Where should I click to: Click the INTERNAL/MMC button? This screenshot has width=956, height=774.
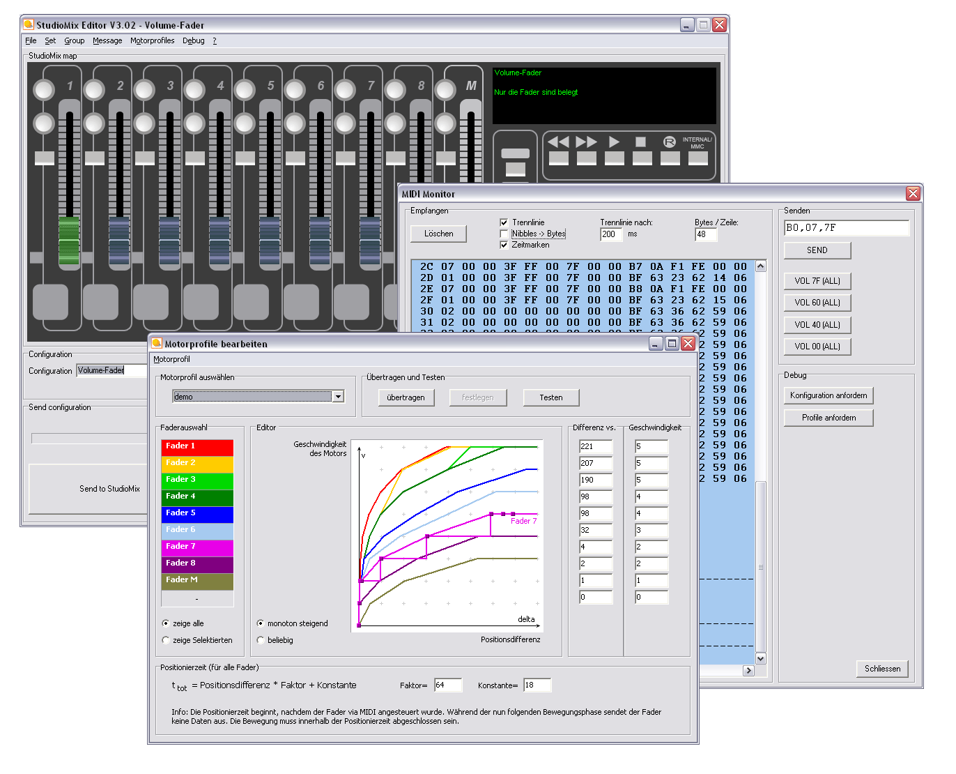point(698,158)
